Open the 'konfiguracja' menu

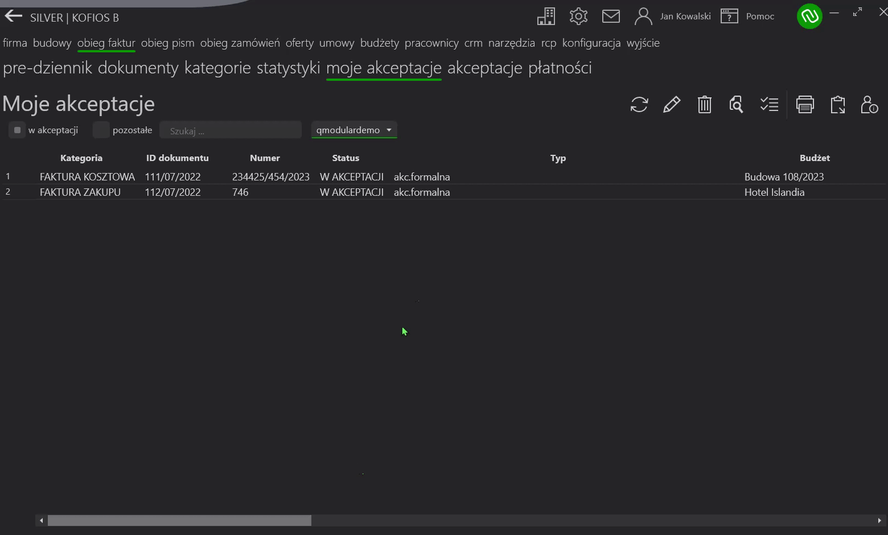click(591, 43)
